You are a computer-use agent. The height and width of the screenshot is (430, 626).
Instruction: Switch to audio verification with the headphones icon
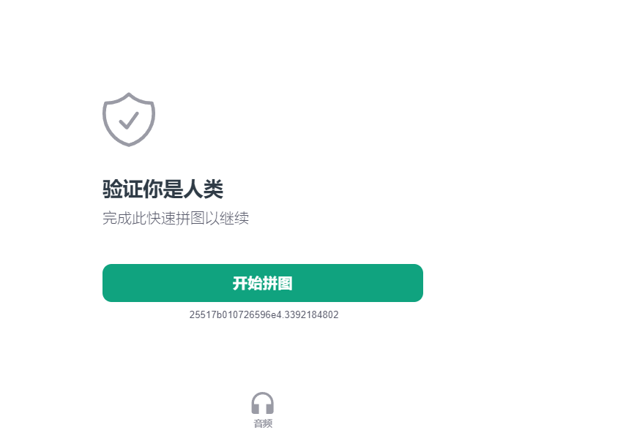point(263,403)
